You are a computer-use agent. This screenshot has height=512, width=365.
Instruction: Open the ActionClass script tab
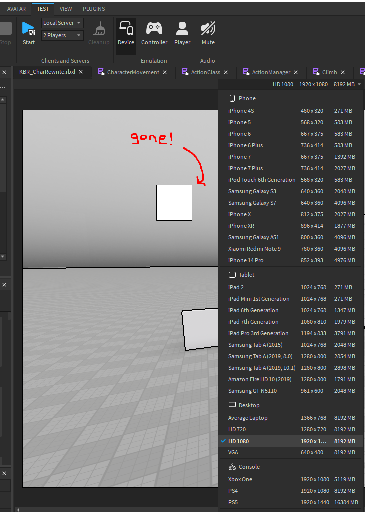[x=206, y=72]
